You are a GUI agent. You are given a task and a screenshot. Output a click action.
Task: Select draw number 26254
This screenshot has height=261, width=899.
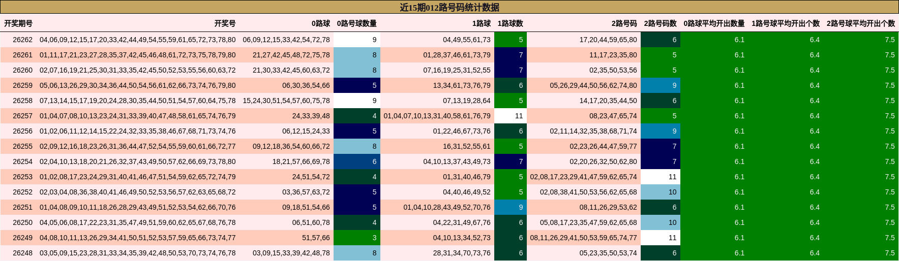(x=22, y=161)
